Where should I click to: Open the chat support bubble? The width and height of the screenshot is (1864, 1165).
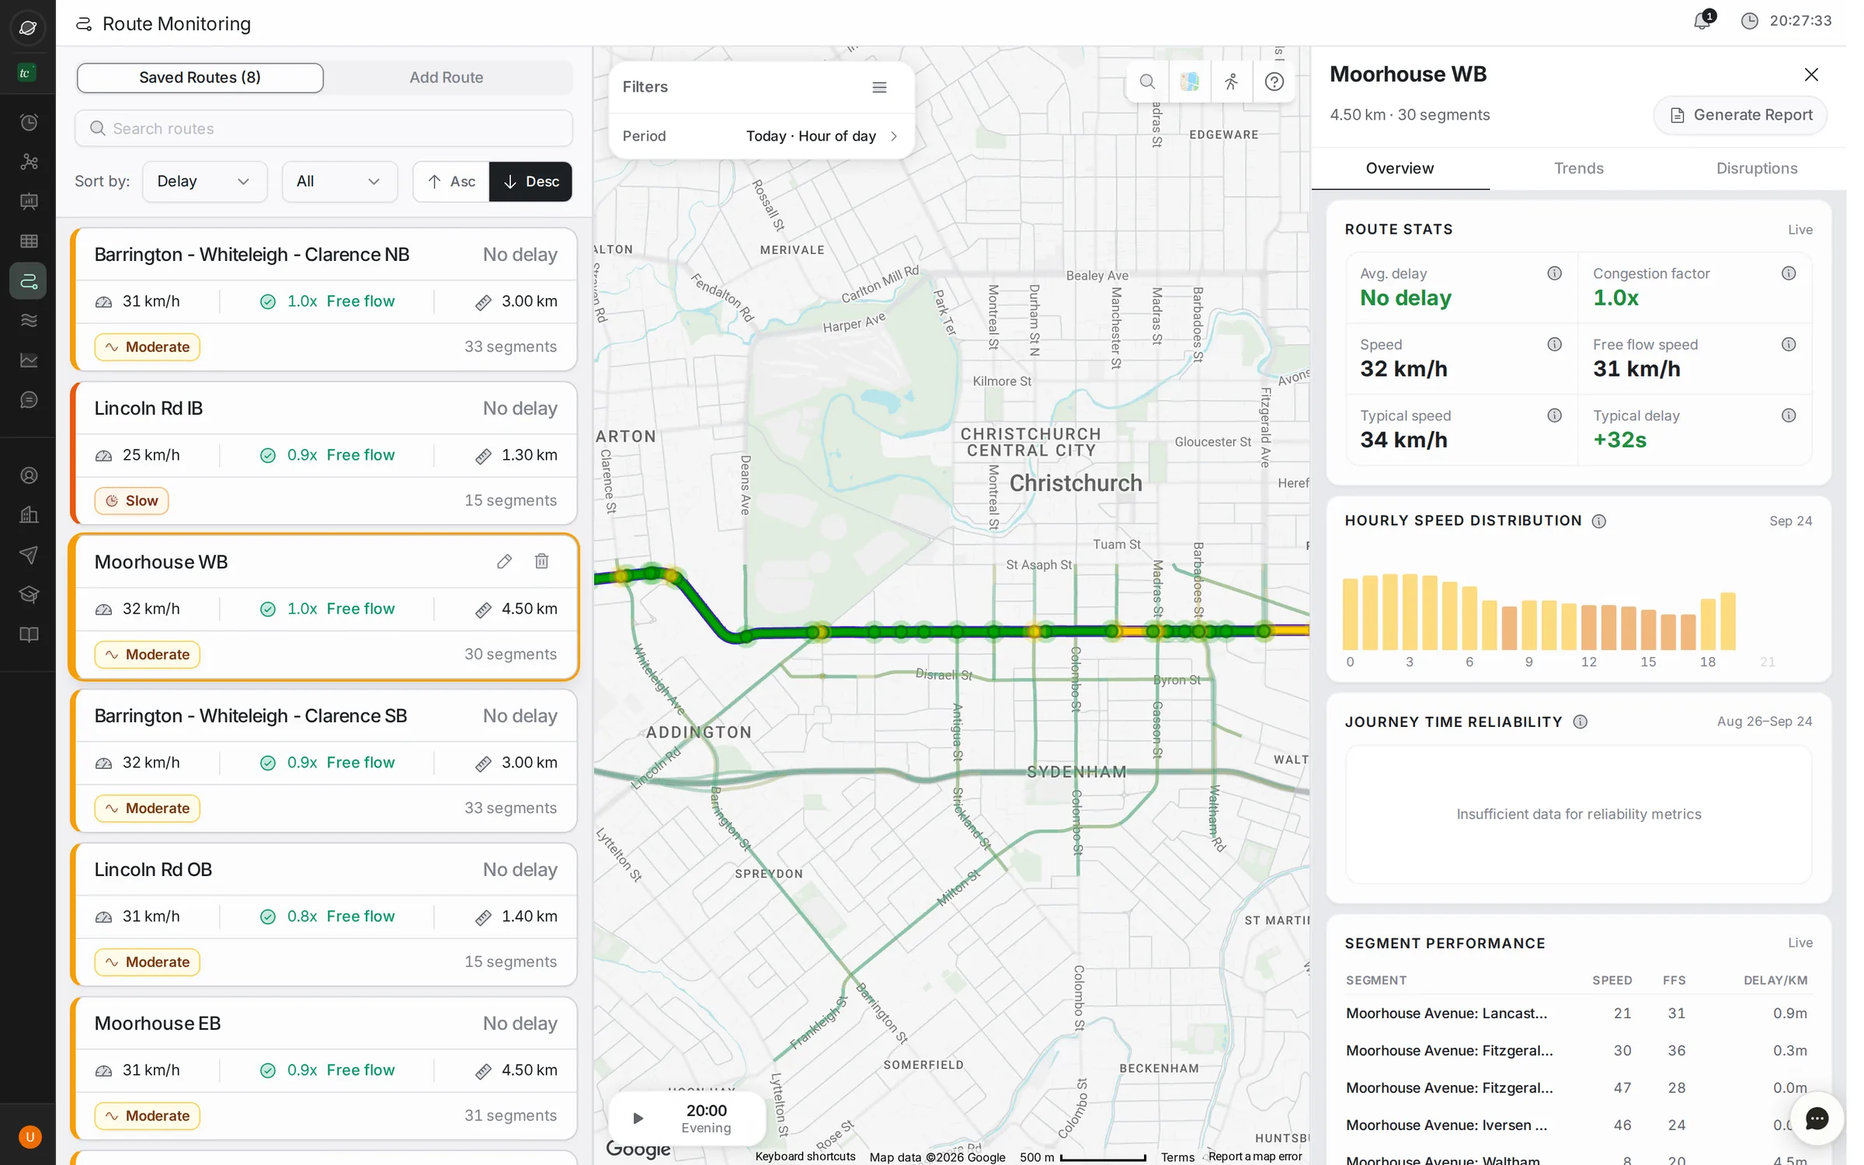(1816, 1118)
